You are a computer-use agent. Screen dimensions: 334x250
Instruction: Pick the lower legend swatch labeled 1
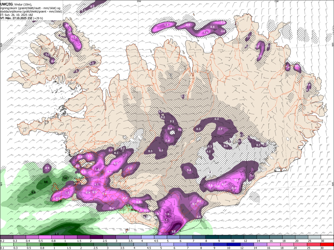tap(60, 244)
